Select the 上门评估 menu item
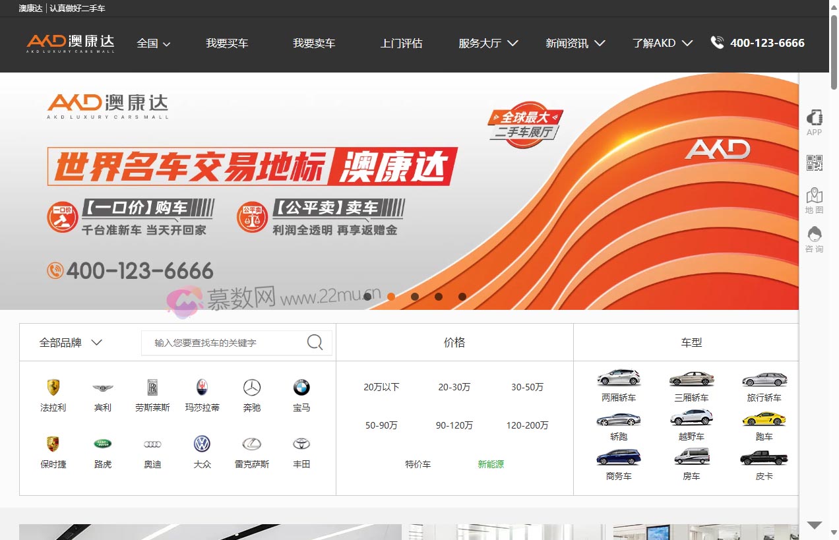 pyautogui.click(x=401, y=43)
